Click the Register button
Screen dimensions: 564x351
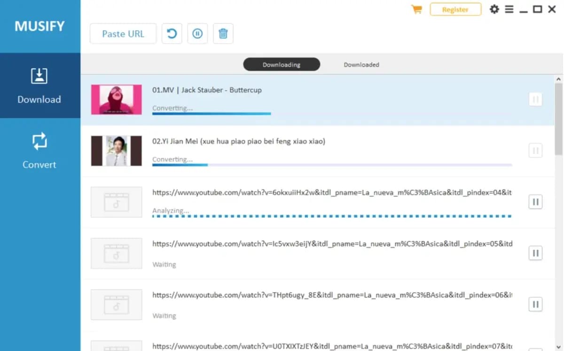click(x=455, y=9)
